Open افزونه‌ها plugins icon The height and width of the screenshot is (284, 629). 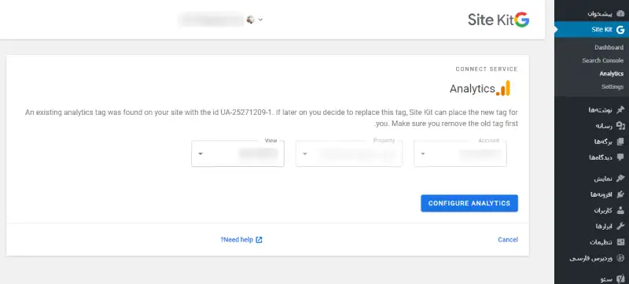pos(620,194)
